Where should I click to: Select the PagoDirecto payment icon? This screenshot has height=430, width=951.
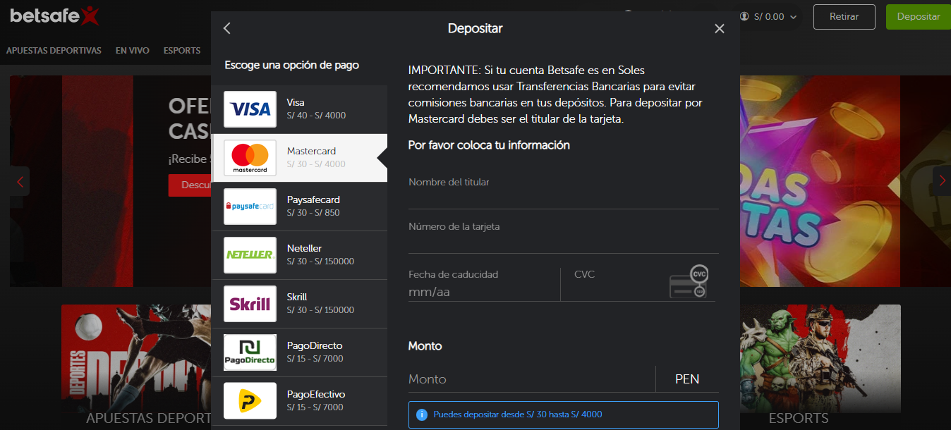249,352
